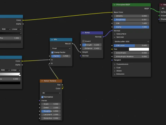The width and height of the screenshot is (166, 125).
Task: Click the Alpha slider in Principled BSDF
Action: [131, 27]
